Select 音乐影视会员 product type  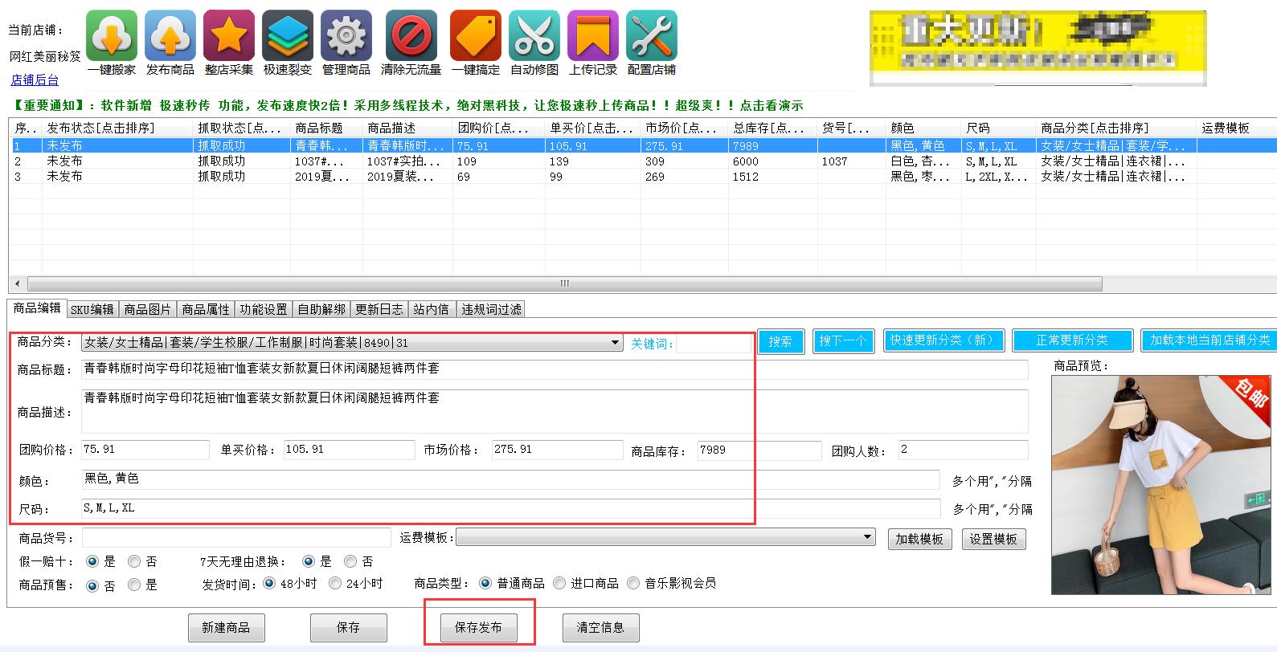click(x=633, y=583)
